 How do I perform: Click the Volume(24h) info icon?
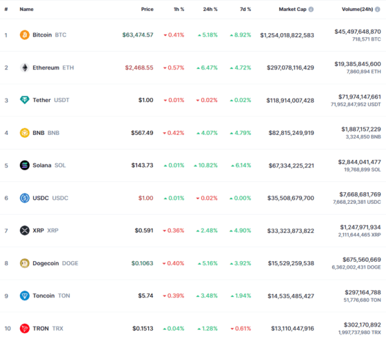click(378, 10)
